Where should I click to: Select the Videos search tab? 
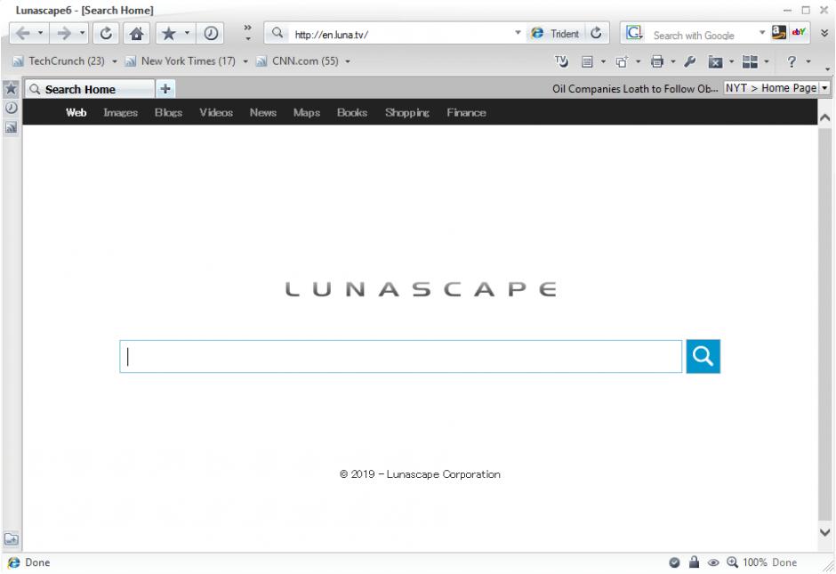click(x=216, y=112)
